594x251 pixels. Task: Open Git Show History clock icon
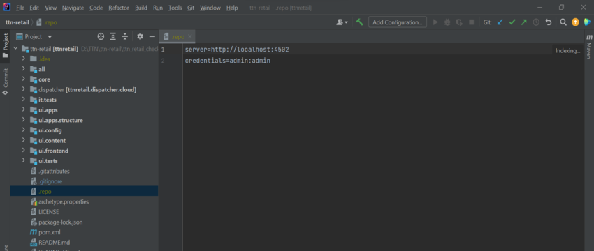[536, 22]
